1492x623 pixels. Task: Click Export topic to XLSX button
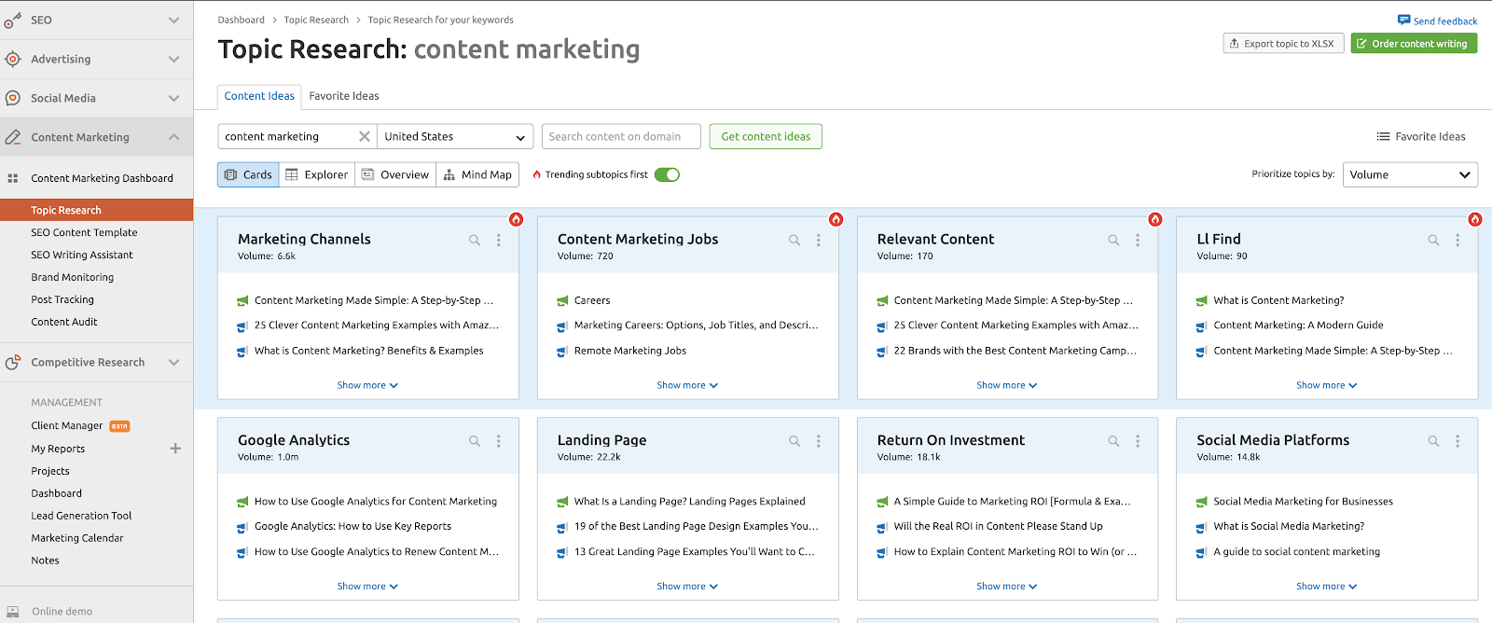(1282, 44)
